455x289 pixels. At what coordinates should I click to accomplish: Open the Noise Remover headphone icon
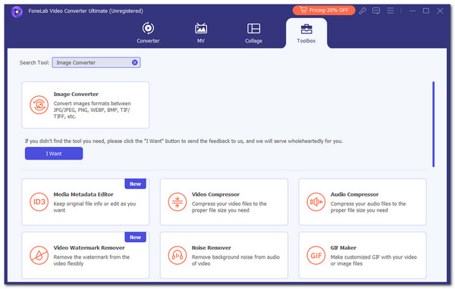click(x=177, y=255)
